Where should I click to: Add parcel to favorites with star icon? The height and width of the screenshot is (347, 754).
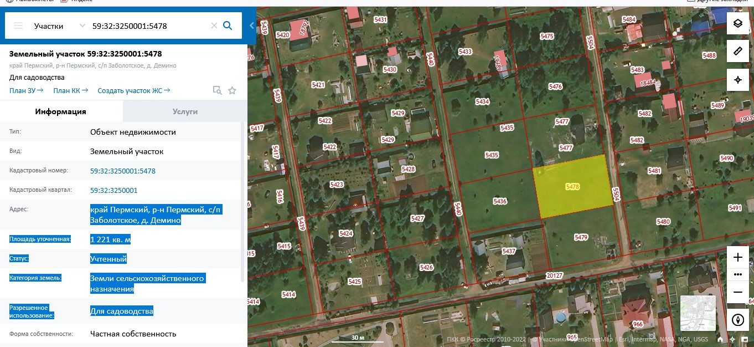tap(232, 90)
